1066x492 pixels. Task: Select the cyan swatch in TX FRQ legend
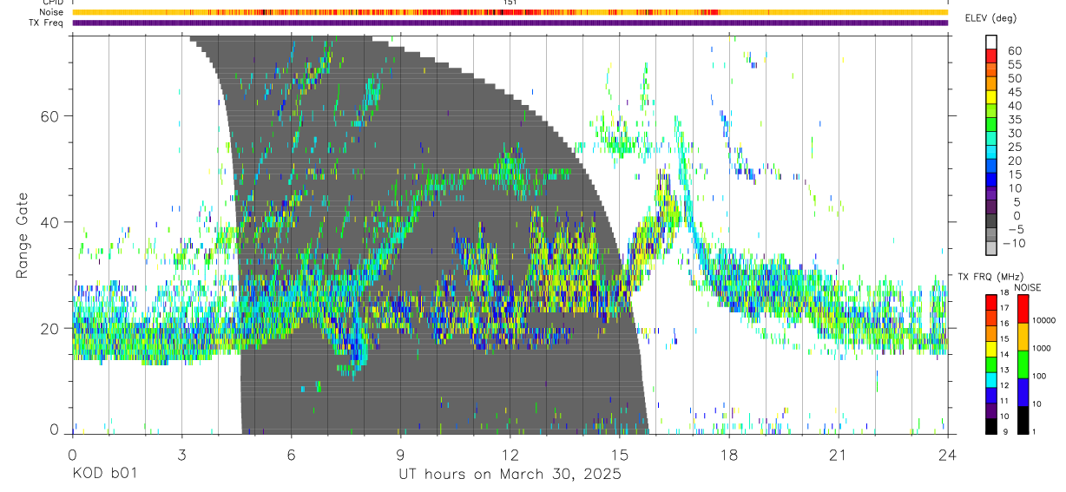point(991,380)
